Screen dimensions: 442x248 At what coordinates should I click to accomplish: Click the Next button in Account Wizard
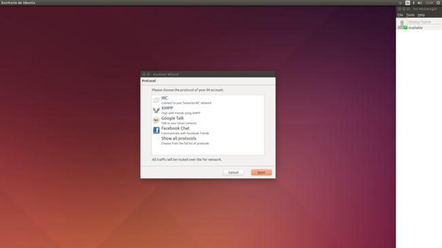261,173
